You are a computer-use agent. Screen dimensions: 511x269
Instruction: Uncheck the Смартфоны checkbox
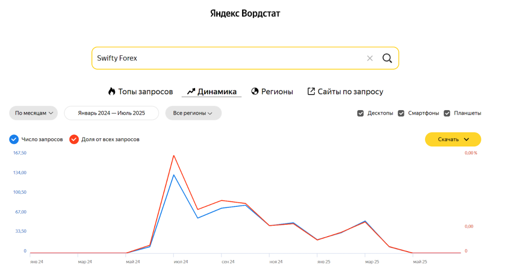tap(401, 113)
